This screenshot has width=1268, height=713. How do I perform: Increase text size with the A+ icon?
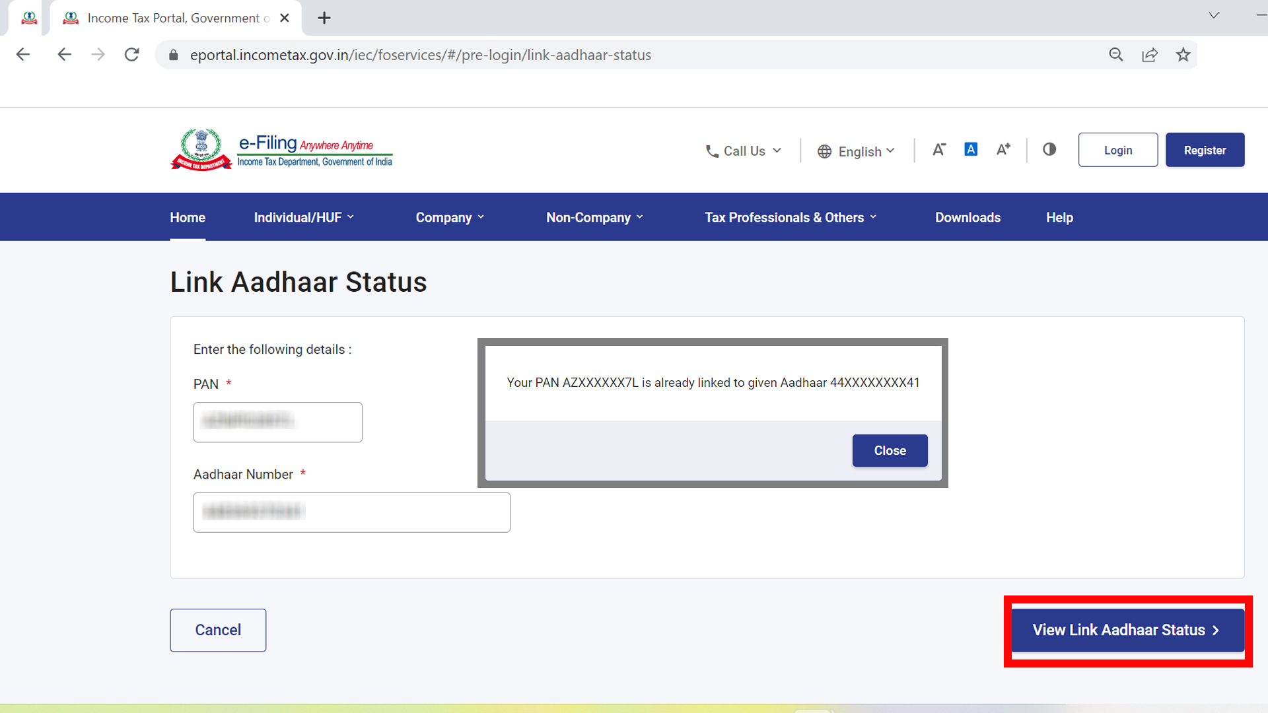tap(1003, 149)
